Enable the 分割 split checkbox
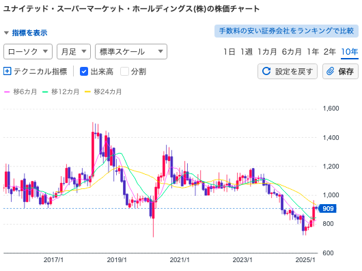The width and height of the screenshot is (362, 271). click(124, 72)
